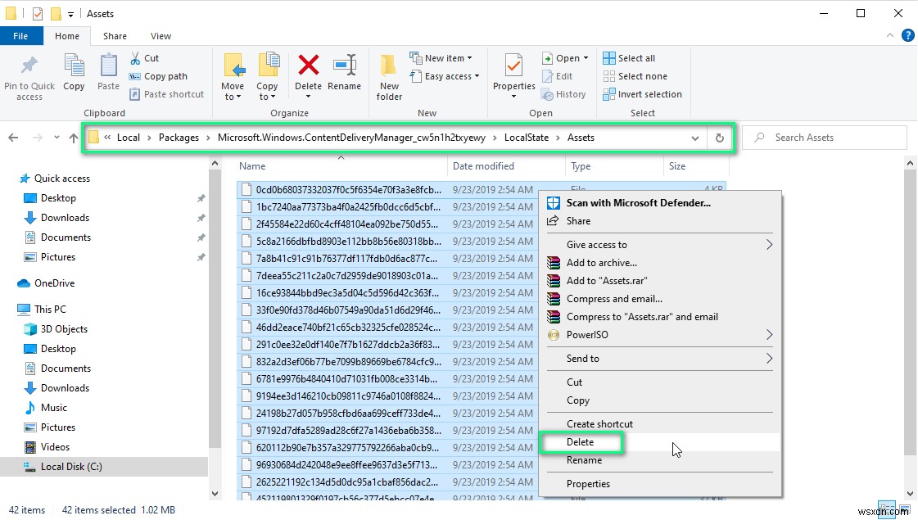The height and width of the screenshot is (520, 918).
Task: Collapse the ribbon with the chevron
Action: pos(890,35)
